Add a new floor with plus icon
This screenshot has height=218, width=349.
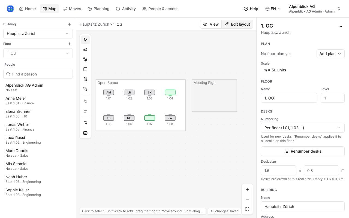click(70, 44)
